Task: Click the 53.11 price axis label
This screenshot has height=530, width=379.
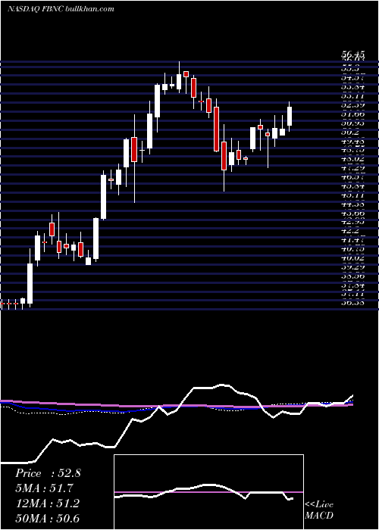Action: [352, 96]
